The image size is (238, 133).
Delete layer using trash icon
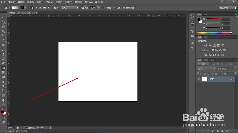232,131
